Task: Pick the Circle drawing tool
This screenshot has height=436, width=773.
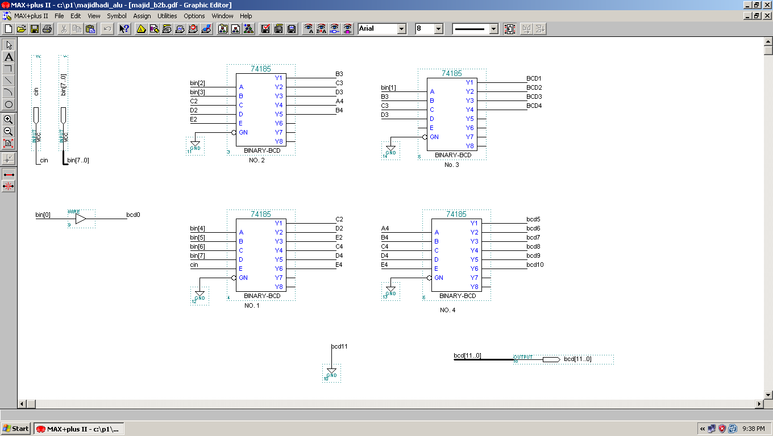Action: pos(9,104)
